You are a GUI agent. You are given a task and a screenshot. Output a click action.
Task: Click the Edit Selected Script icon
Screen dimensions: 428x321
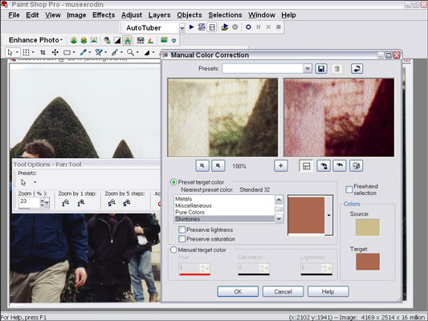tap(202, 27)
